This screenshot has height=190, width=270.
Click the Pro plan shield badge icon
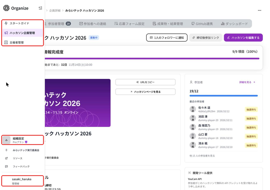click(x=26, y=142)
